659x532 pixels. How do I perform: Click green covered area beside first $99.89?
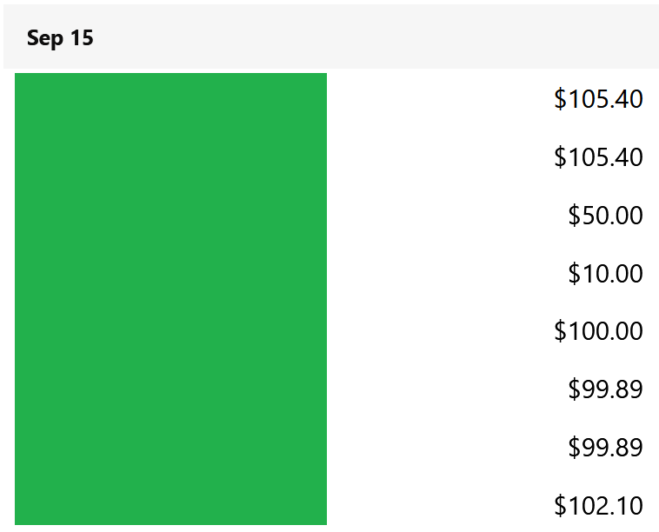coord(170,389)
